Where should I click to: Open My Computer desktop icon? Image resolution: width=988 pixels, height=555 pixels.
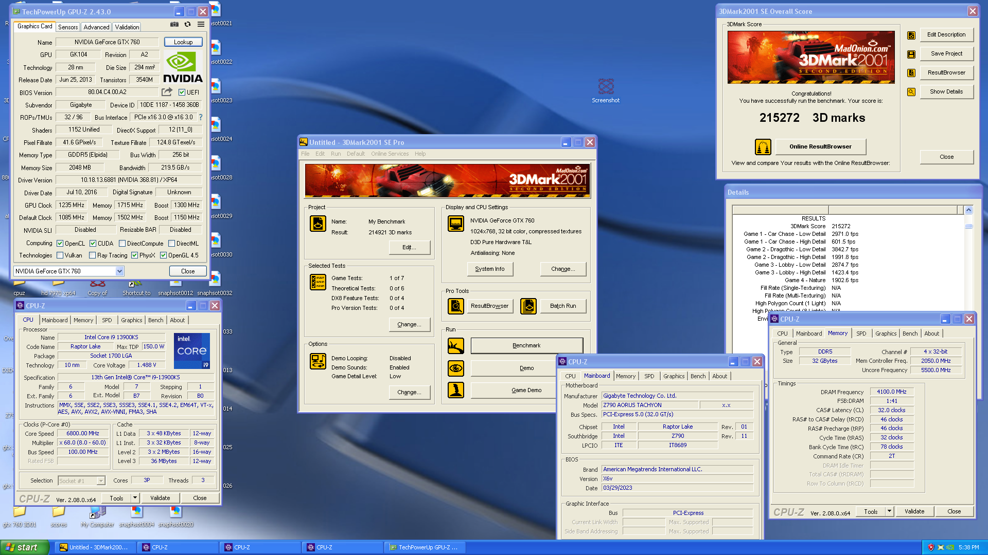97,516
